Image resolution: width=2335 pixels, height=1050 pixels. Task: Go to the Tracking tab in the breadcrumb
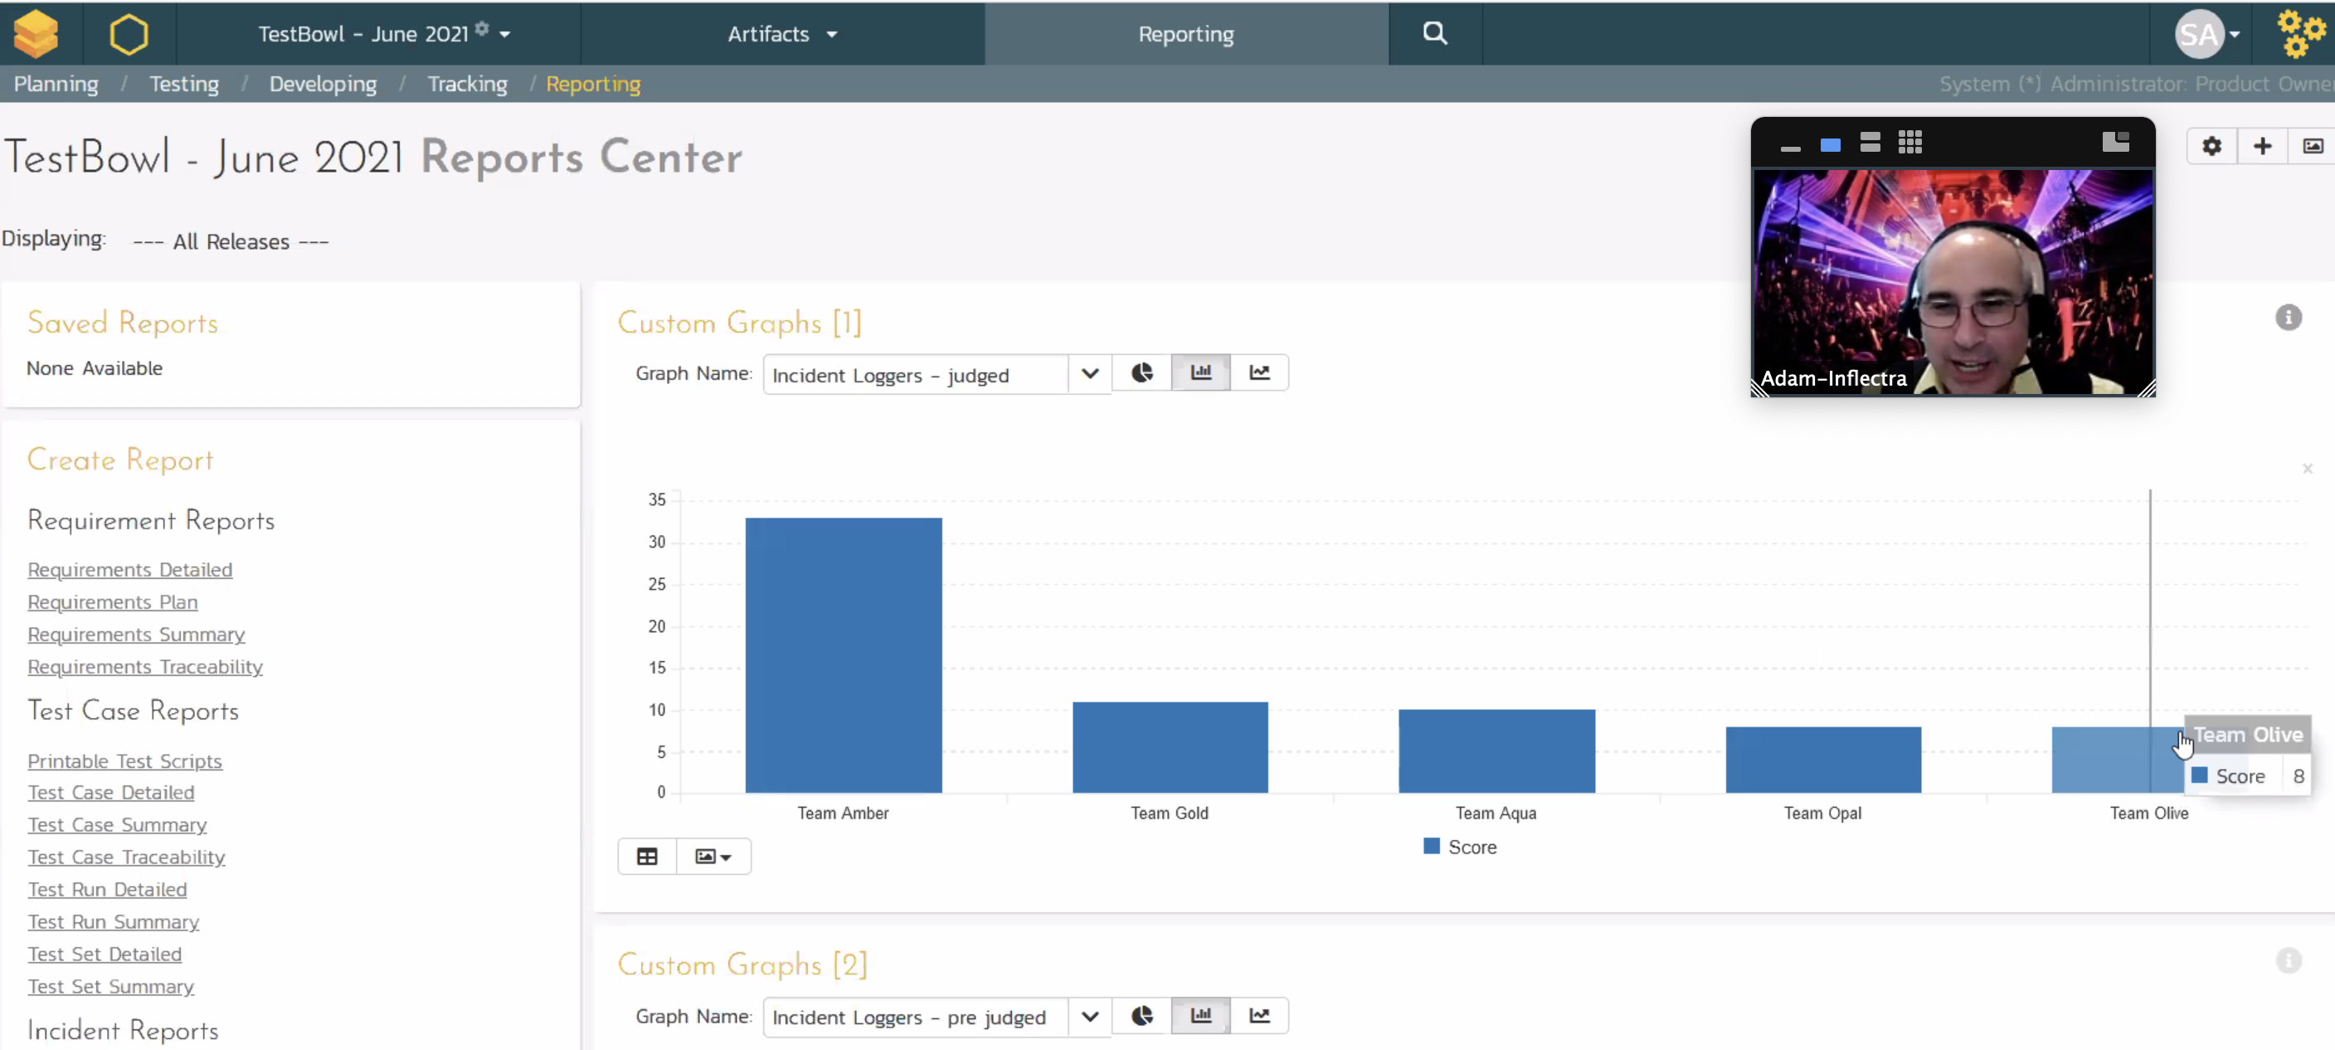click(467, 83)
